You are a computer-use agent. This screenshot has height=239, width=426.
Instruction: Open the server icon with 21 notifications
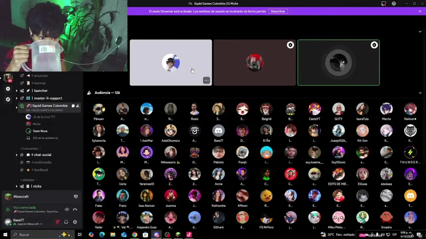click(8, 78)
